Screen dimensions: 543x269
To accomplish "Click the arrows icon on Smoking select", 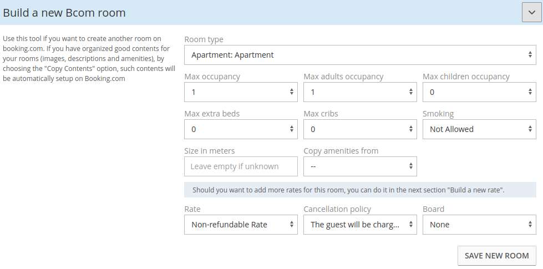I will pyautogui.click(x=530, y=129).
